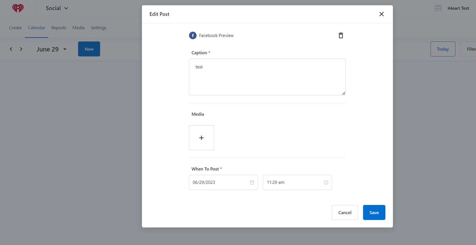Open the Create tab

(x=15, y=28)
